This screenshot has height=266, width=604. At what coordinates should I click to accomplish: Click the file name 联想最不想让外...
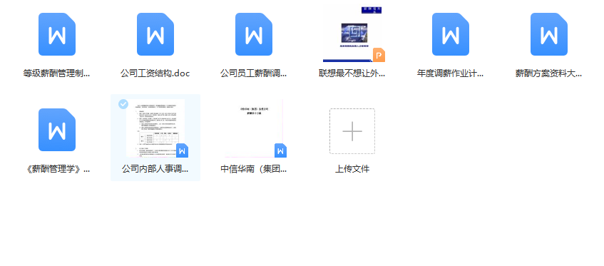pos(352,73)
